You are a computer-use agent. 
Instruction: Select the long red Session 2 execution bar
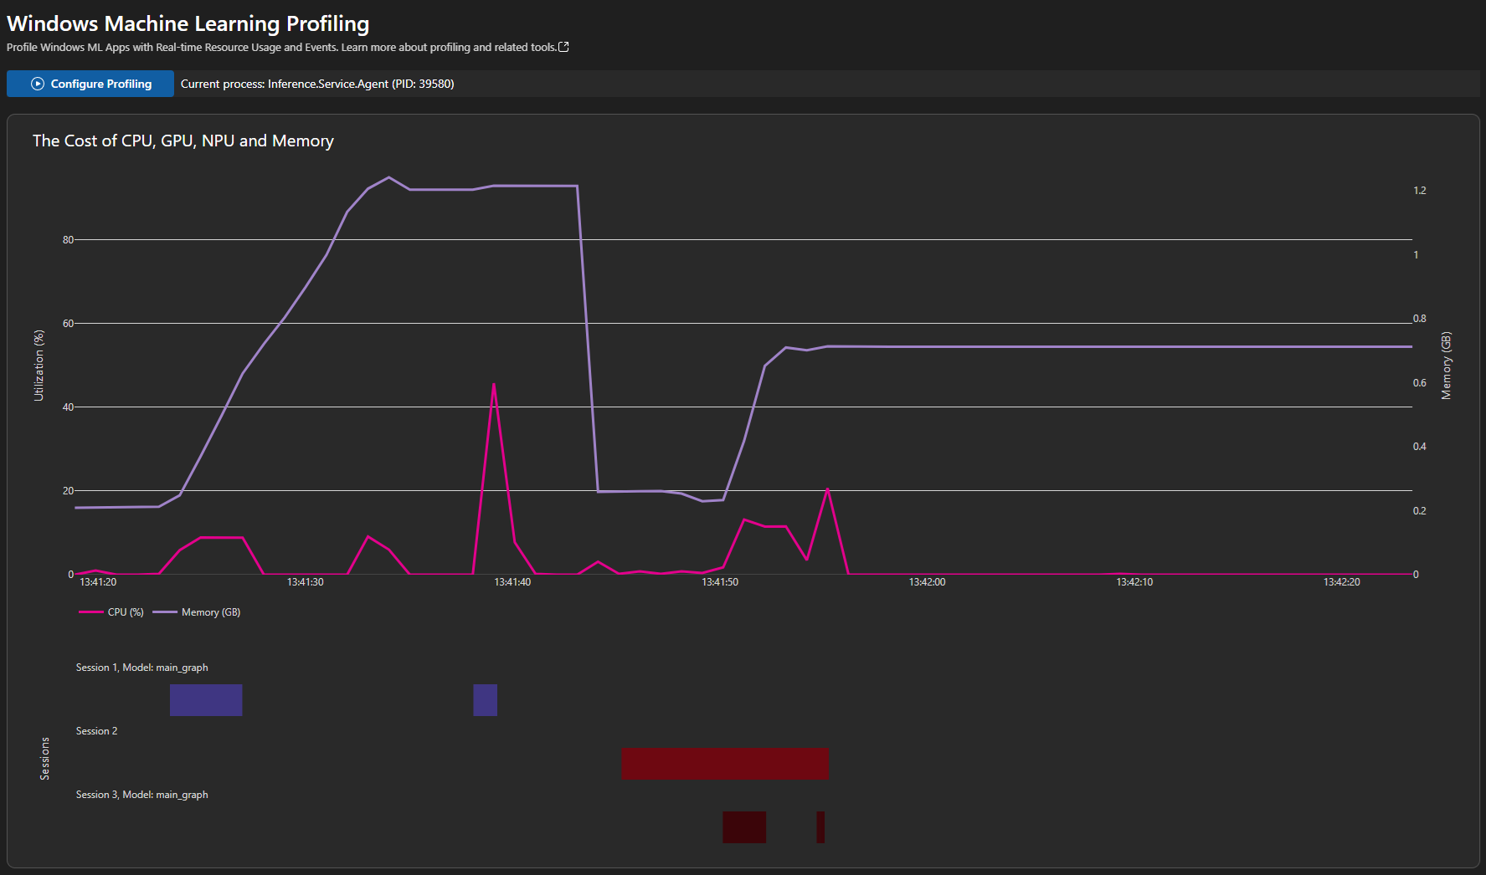pos(724,763)
